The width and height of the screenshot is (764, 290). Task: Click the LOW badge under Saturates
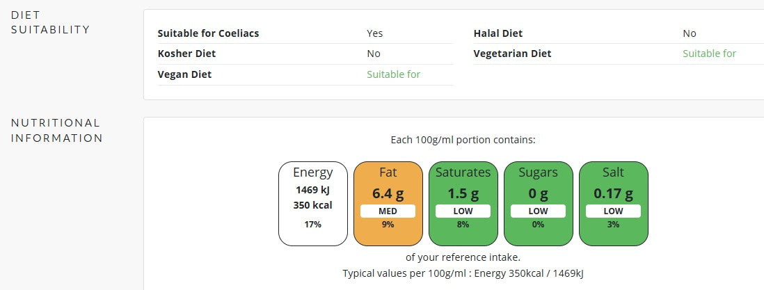point(463,211)
